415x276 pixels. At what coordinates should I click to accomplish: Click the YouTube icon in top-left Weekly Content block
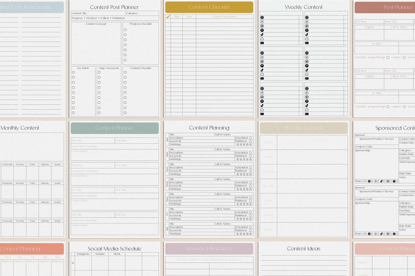[x=262, y=43]
